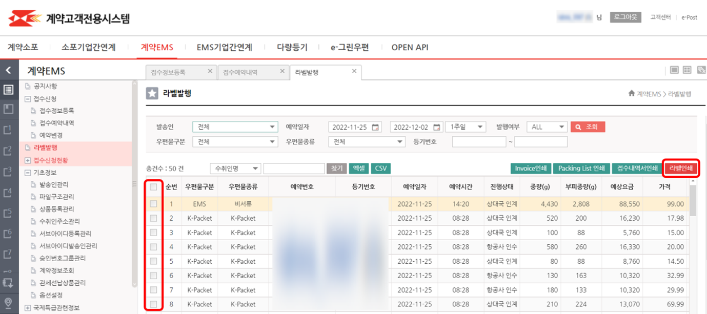Image resolution: width=707 pixels, height=314 pixels.
Task: Click the 라벨인쇄 button
Action: pyautogui.click(x=681, y=169)
